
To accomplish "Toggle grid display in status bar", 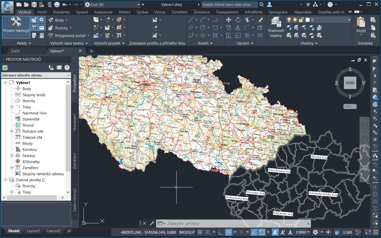I will pyautogui.click(x=200, y=232).
